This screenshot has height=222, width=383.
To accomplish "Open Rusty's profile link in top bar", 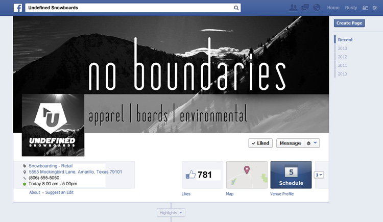I will click(351, 8).
